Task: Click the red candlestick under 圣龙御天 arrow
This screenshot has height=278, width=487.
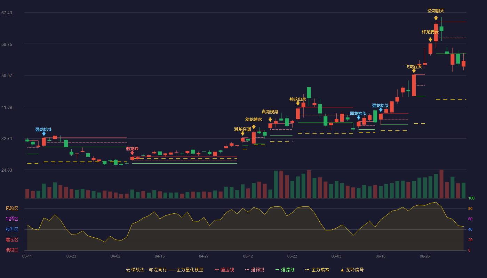Action: pyautogui.click(x=436, y=32)
